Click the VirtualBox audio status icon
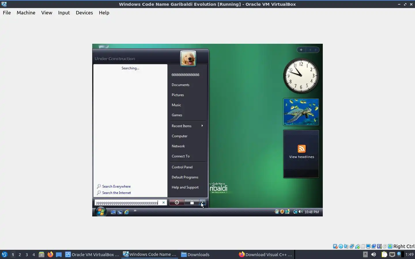This screenshot has width=415, height=259. click(x=346, y=246)
